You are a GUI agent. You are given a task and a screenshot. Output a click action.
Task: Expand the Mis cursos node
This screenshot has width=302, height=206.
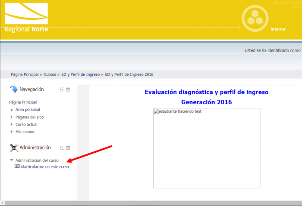point(12,132)
